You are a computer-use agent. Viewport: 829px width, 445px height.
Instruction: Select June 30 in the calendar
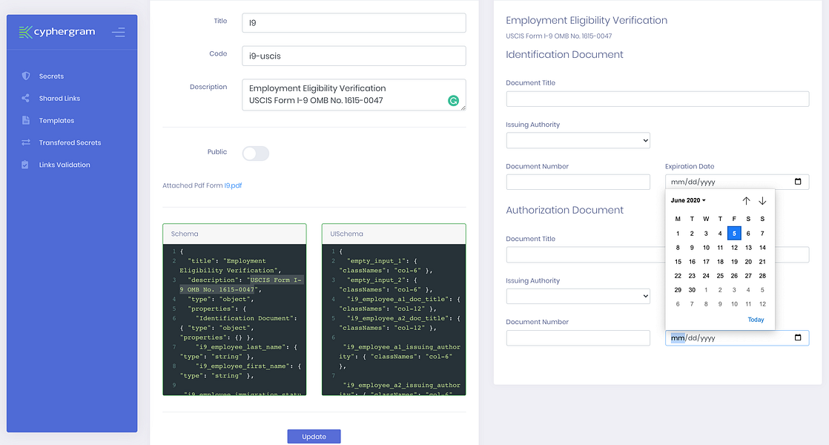point(692,289)
